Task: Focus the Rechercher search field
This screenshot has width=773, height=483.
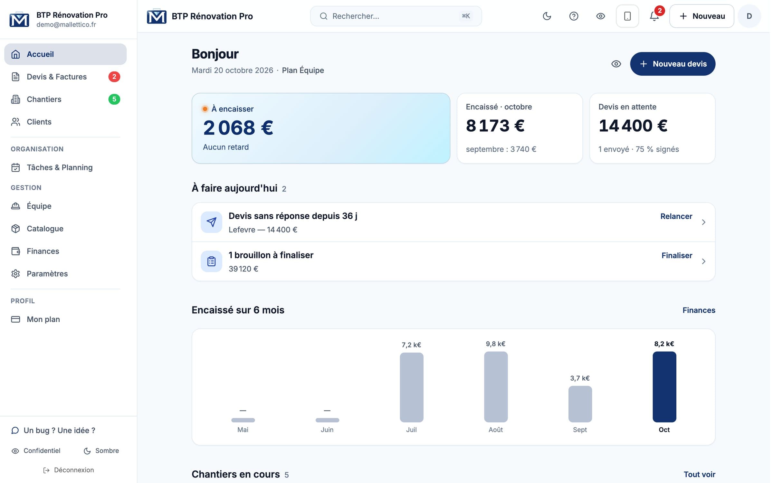Action: click(x=396, y=16)
